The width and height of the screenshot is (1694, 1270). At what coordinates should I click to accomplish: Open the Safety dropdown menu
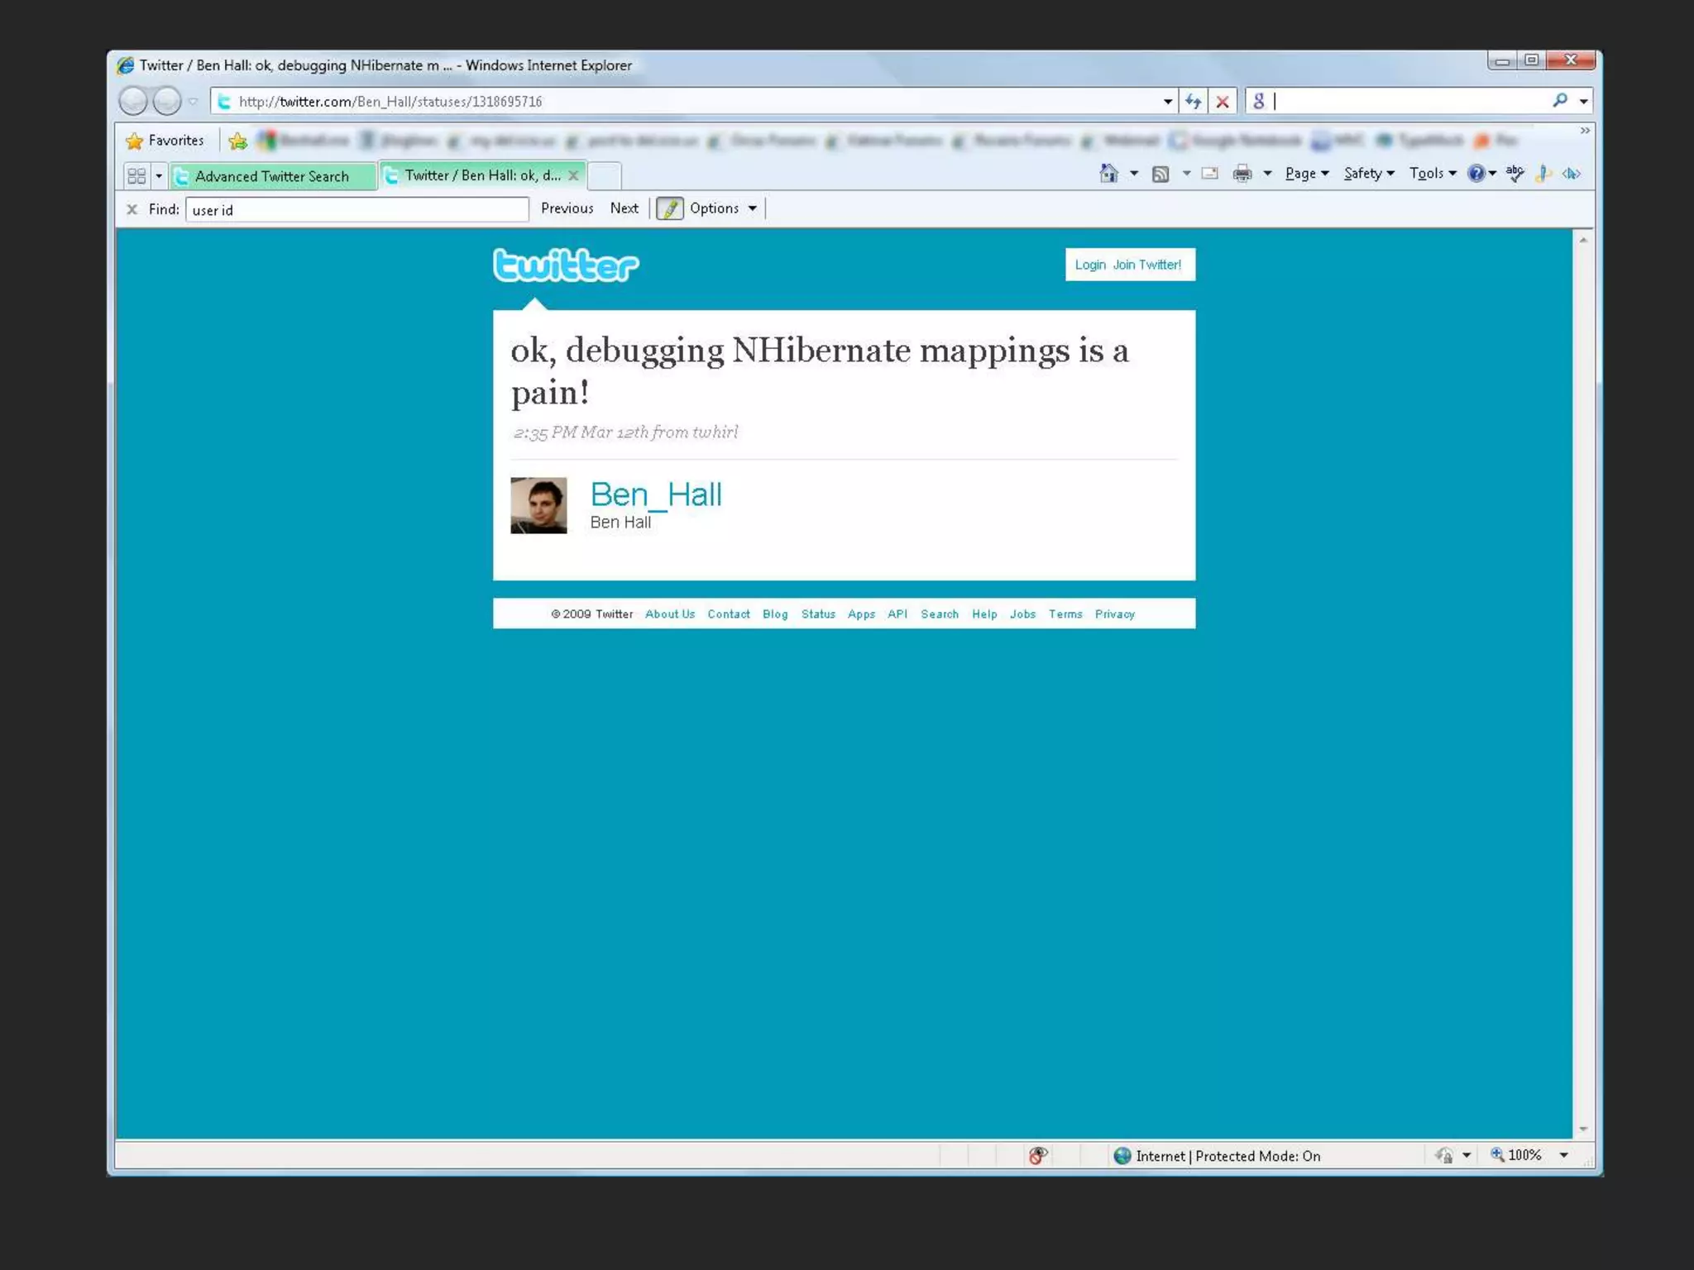1368,174
